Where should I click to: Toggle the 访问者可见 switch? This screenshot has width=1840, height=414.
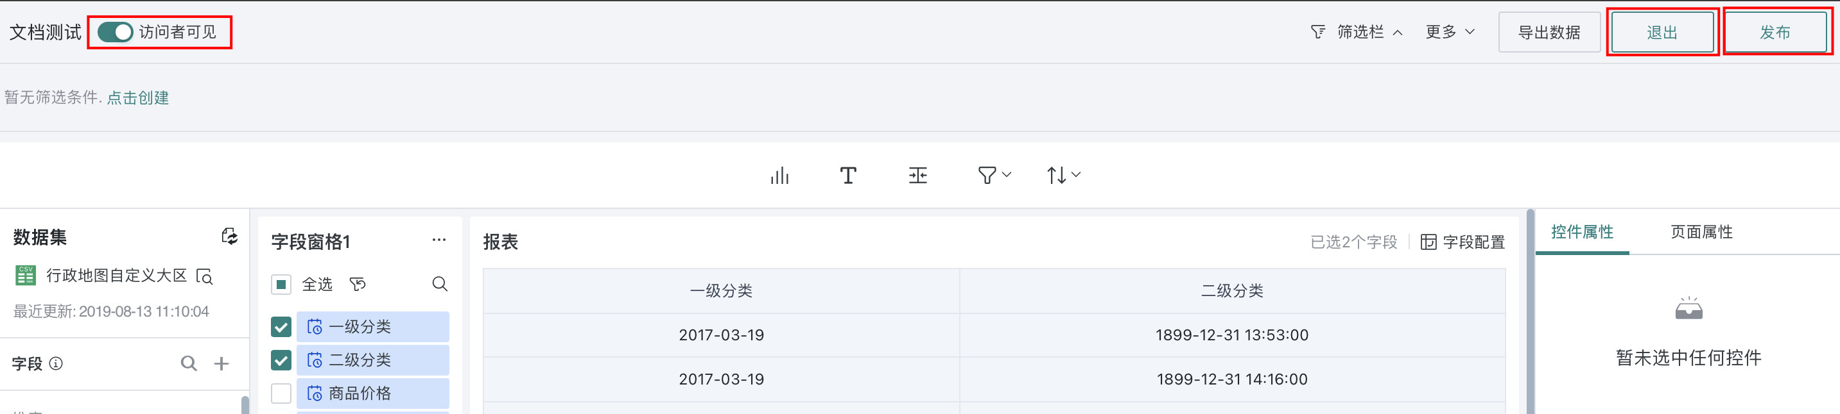click(115, 32)
